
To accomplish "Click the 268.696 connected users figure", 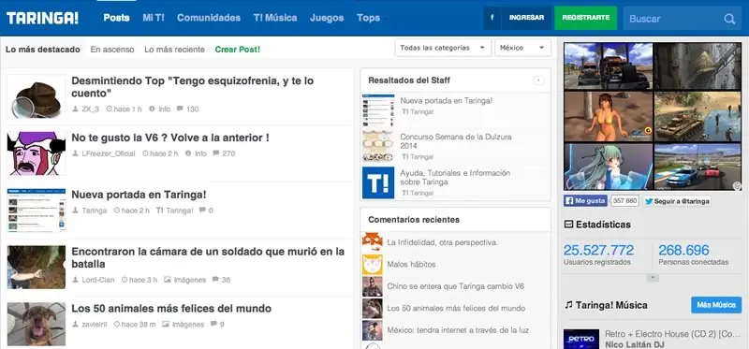I will pyautogui.click(x=683, y=250).
